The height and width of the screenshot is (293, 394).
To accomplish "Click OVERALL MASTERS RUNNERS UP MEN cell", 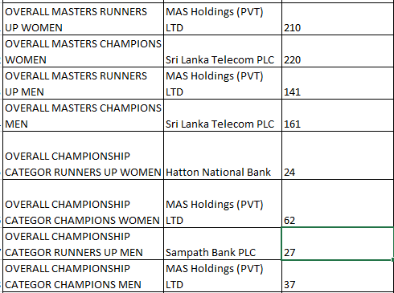I will (x=83, y=83).
